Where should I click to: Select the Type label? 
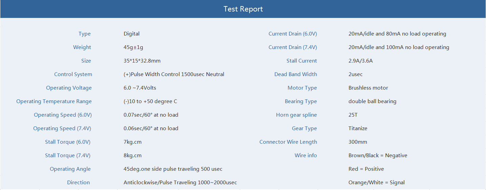tap(85, 34)
